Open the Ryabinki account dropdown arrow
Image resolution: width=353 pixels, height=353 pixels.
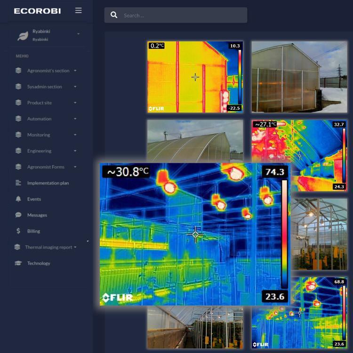[78, 34]
